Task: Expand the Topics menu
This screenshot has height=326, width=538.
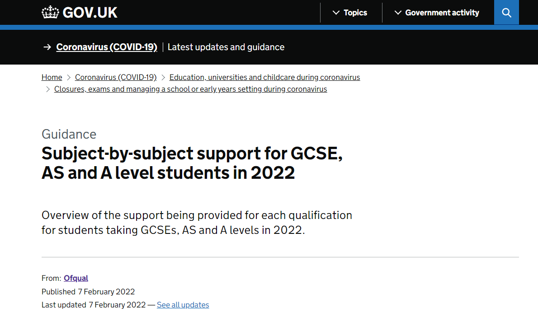Action: coord(350,13)
